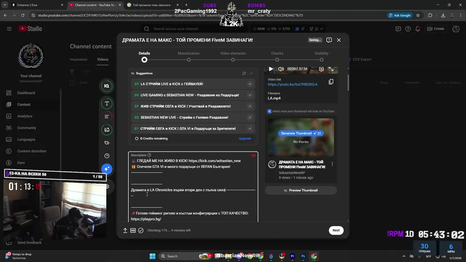The height and width of the screenshot is (262, 466).
Task: Open Dashboard in Studio sidebar
Action: [x=26, y=93]
